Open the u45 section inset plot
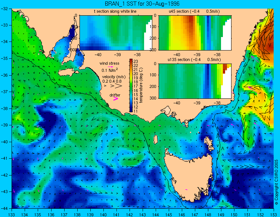 coord(195,33)
